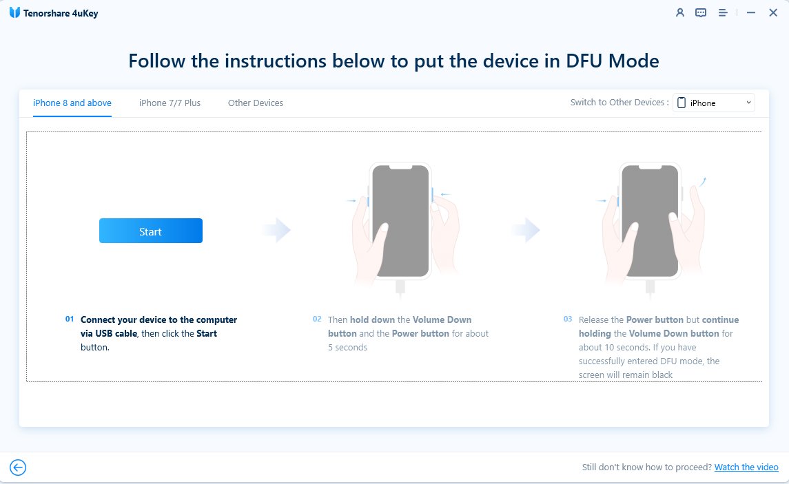789x484 pixels.
Task: Open the Watch the video link
Action: coord(746,467)
